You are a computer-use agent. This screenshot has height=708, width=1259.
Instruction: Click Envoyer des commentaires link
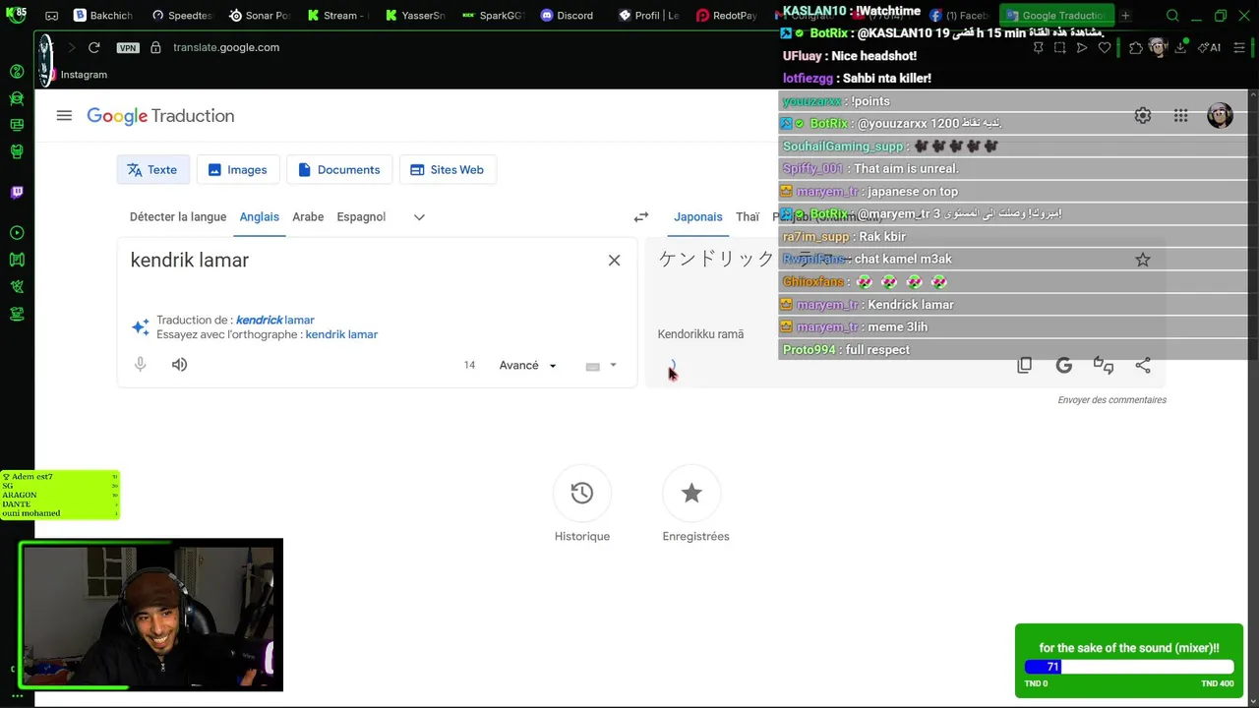coord(1111,400)
